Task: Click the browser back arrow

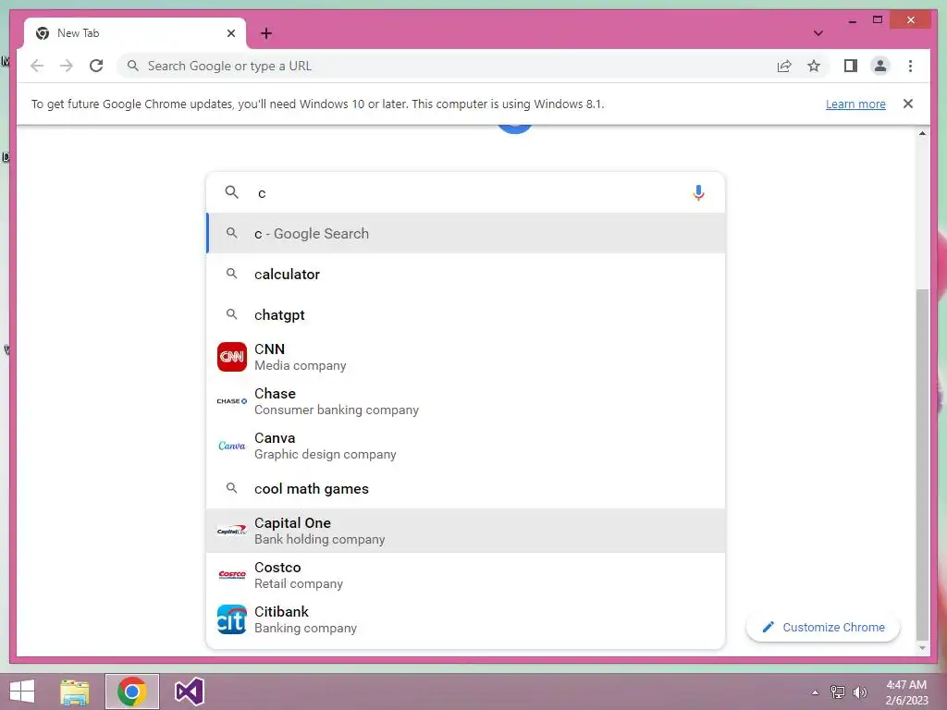Action: coord(37,66)
